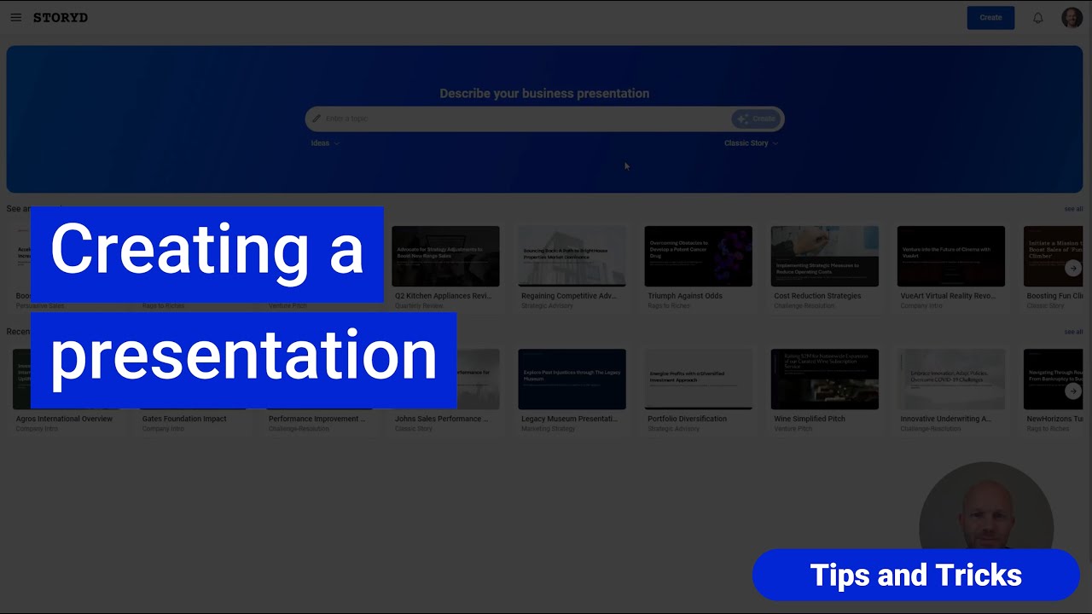Open the VueArt Virtual Reality thumbnail
The width and height of the screenshot is (1092, 614).
pos(950,256)
